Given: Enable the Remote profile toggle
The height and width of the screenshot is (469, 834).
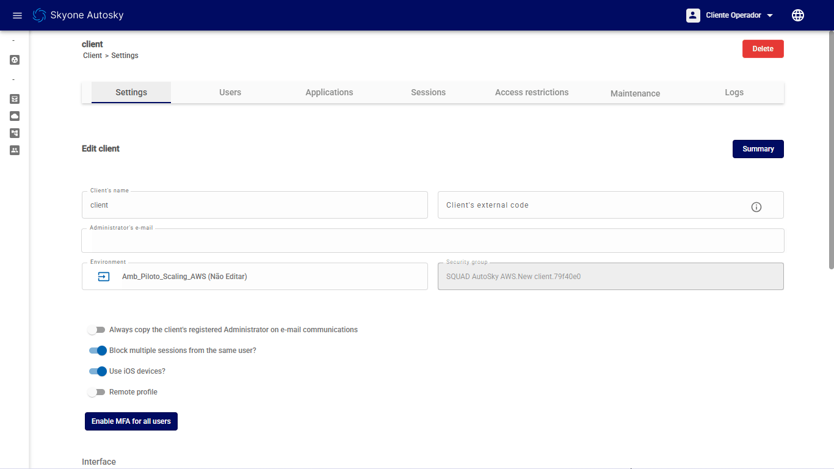Looking at the screenshot, I should [96, 392].
